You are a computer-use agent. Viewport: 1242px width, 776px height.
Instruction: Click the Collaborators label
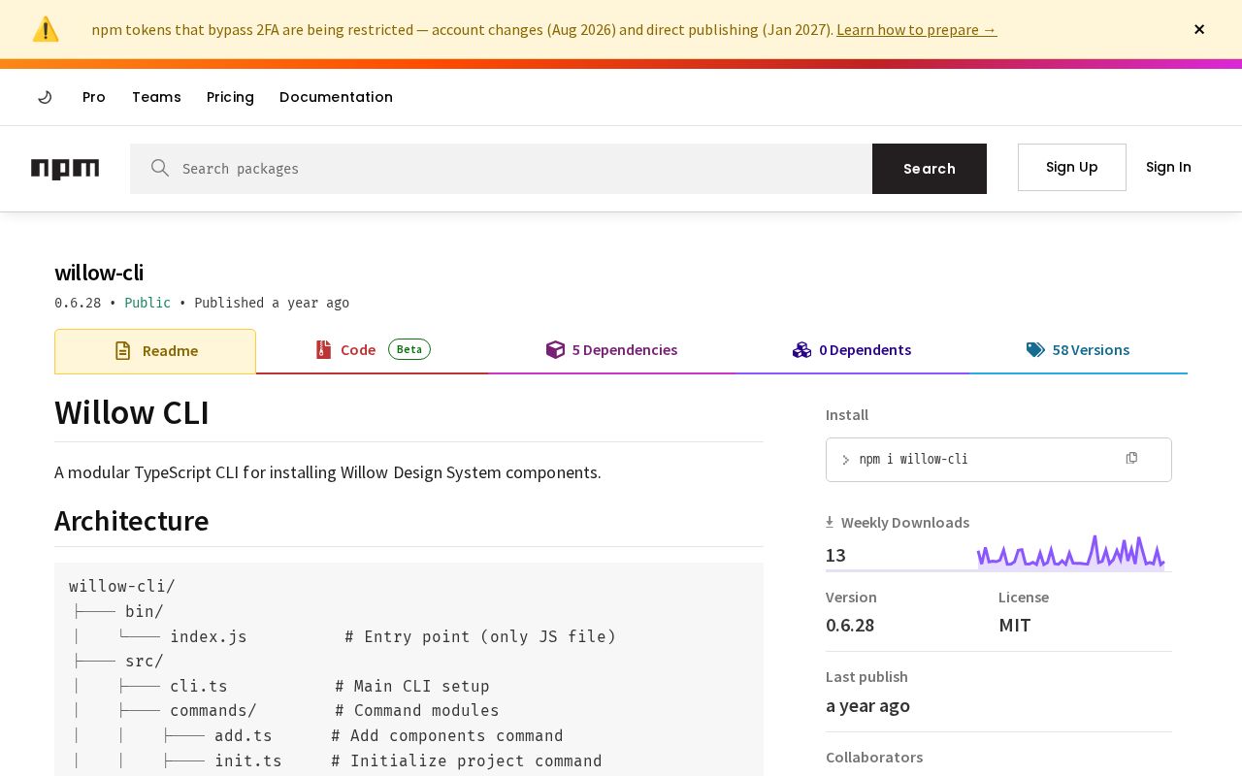[x=874, y=757]
